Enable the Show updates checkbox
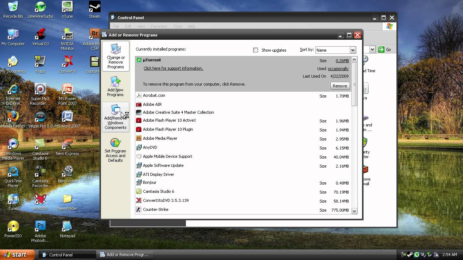 [x=255, y=50]
